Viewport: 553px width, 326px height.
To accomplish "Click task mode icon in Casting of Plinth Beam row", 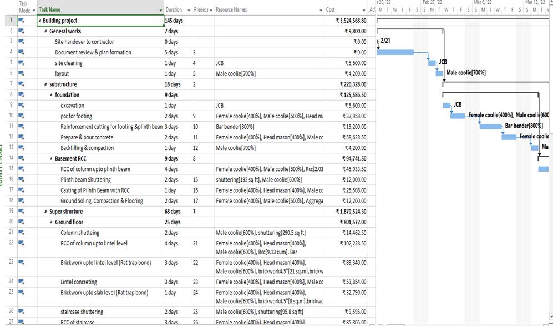I will click(21, 190).
